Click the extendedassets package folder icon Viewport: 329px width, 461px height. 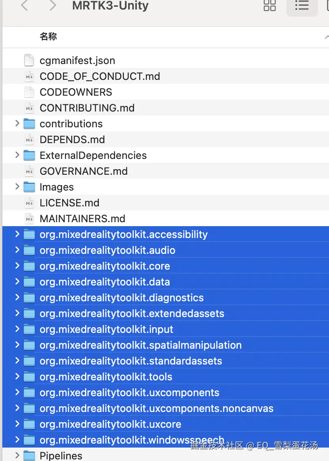pos(29,314)
